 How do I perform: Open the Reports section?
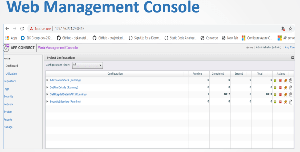[x=8, y=120]
